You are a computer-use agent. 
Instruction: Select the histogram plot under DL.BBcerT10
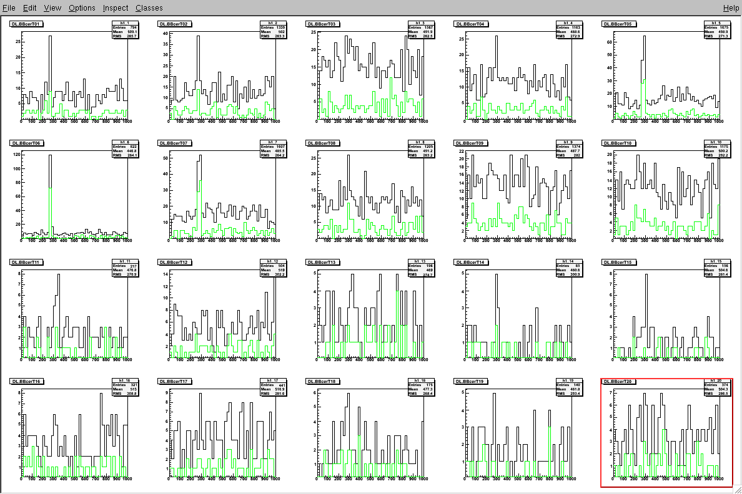tap(666, 194)
